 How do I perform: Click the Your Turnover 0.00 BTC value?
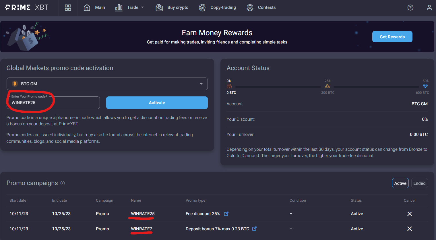[419, 134]
